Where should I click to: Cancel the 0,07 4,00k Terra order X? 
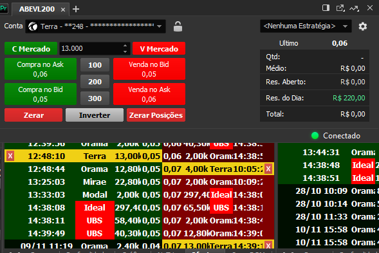(x=268, y=169)
